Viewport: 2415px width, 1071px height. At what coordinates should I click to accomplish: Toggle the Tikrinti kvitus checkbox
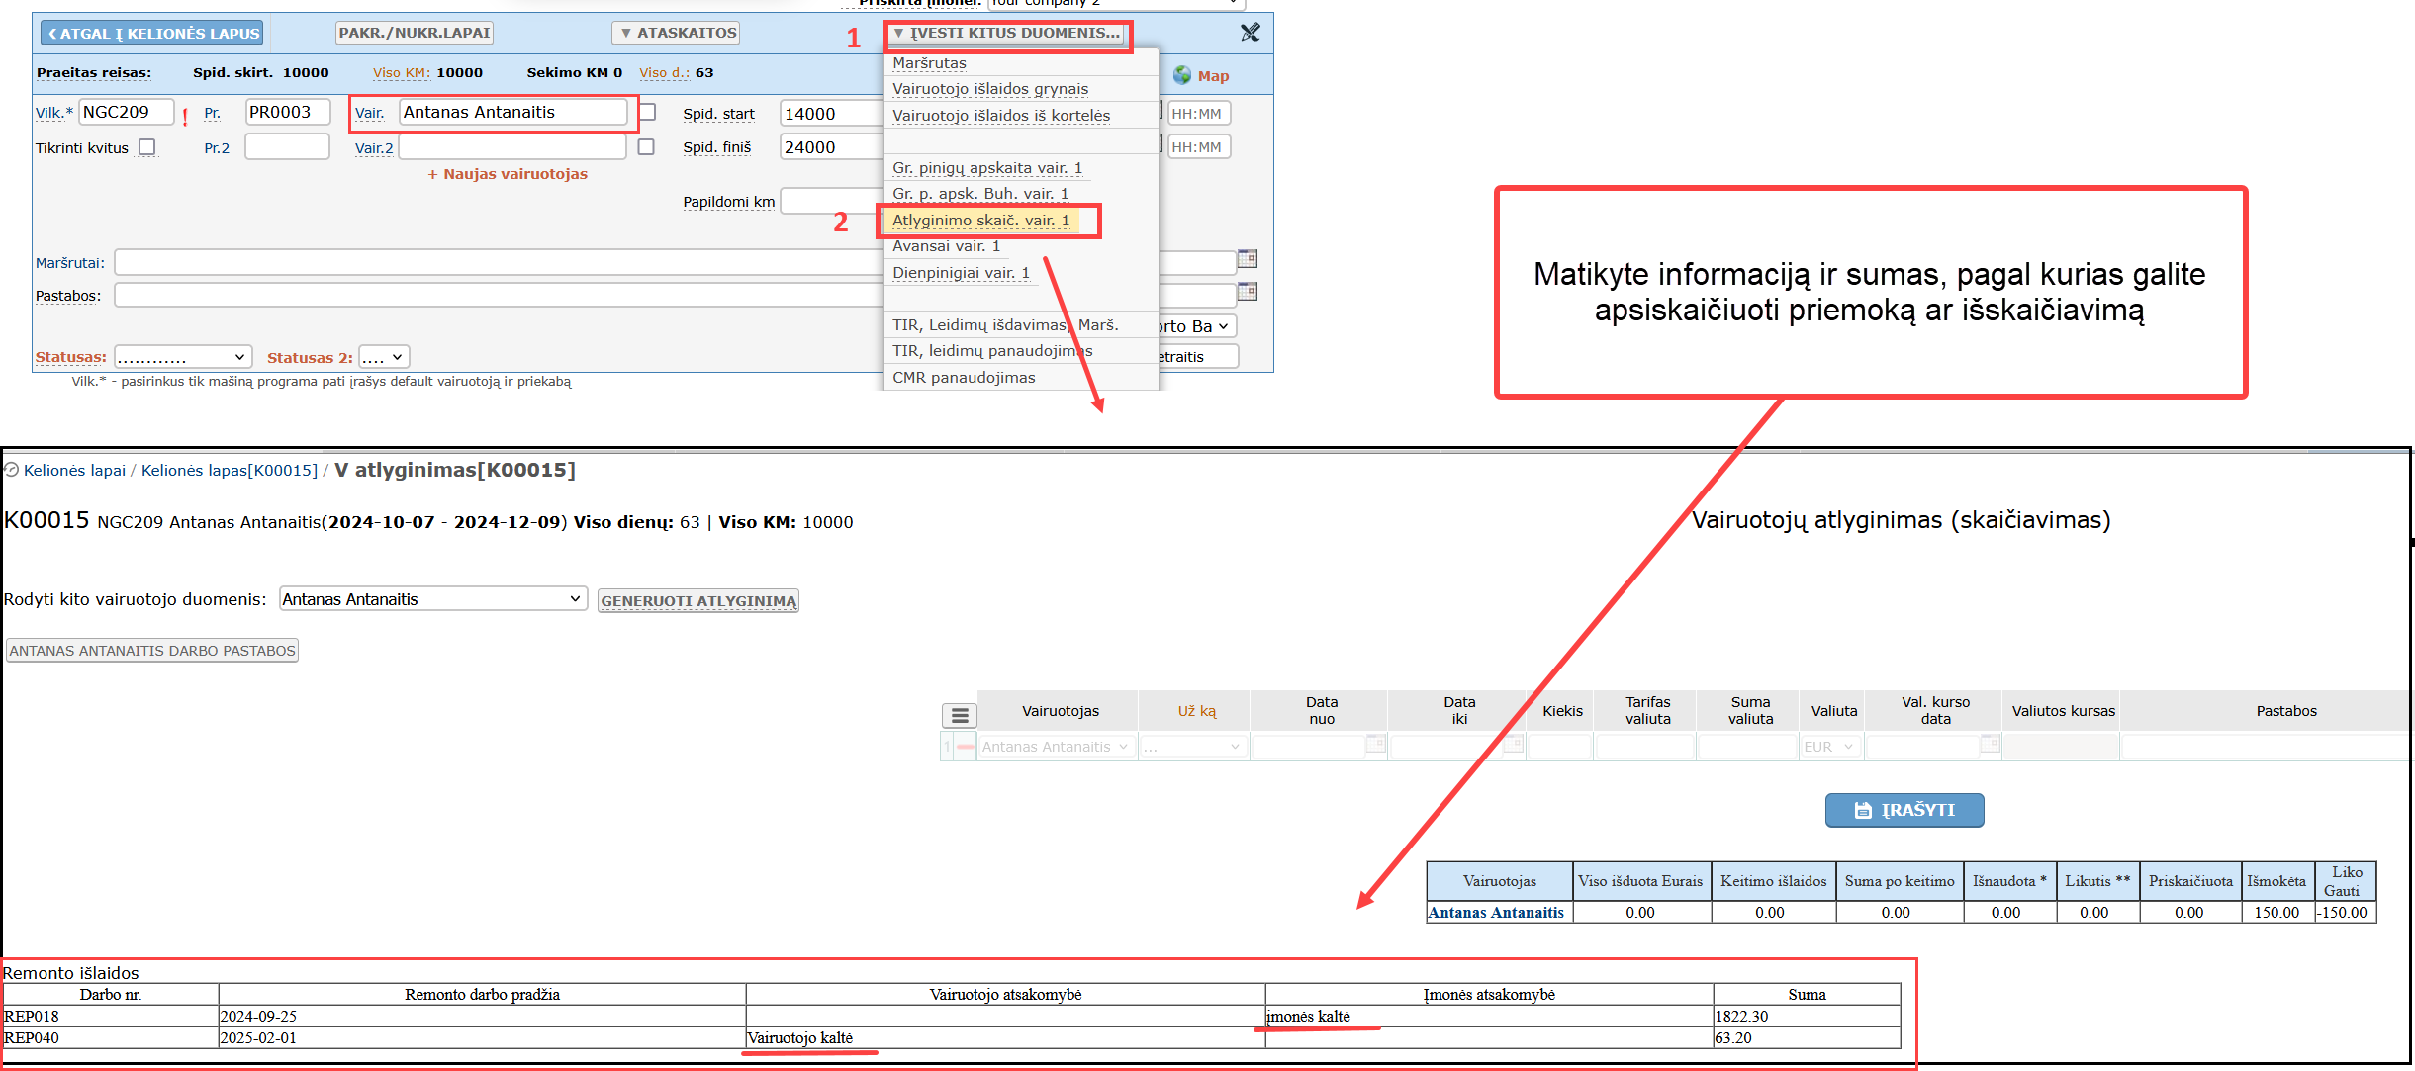click(x=147, y=147)
